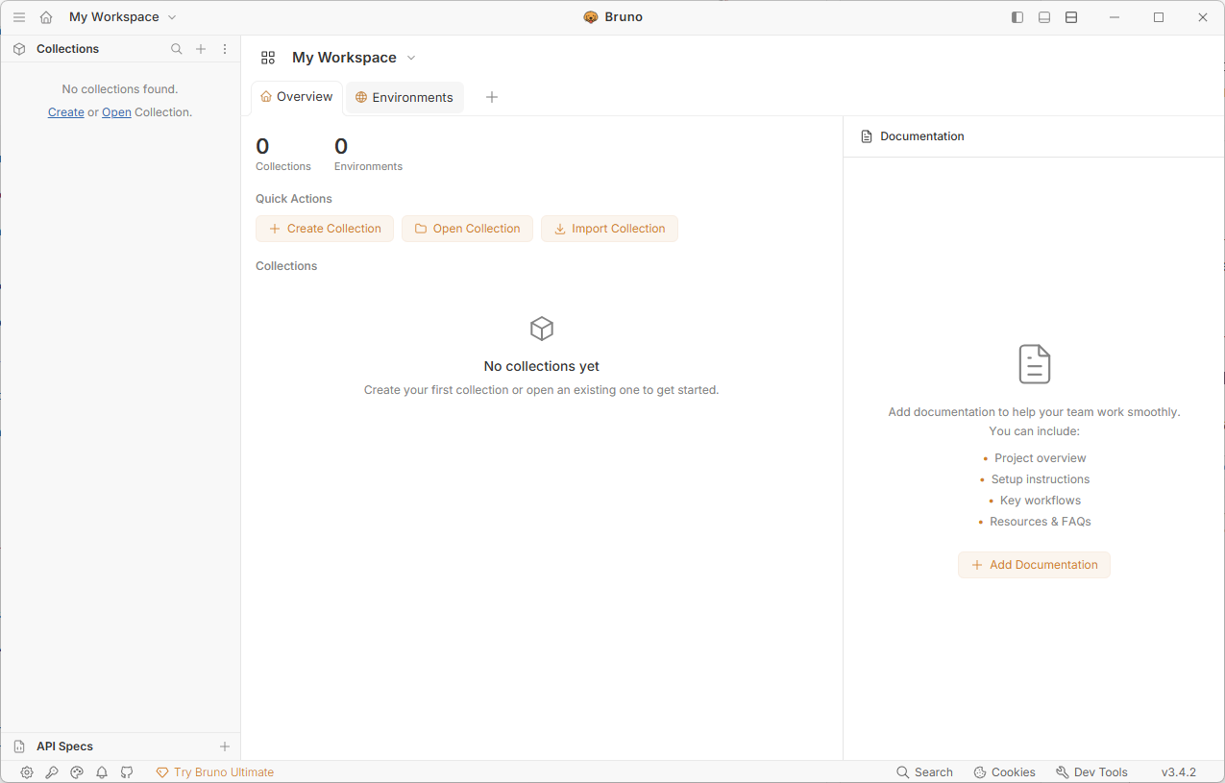This screenshot has height=783, width=1225.
Task: Open the API Specs section
Action: [x=65, y=746]
